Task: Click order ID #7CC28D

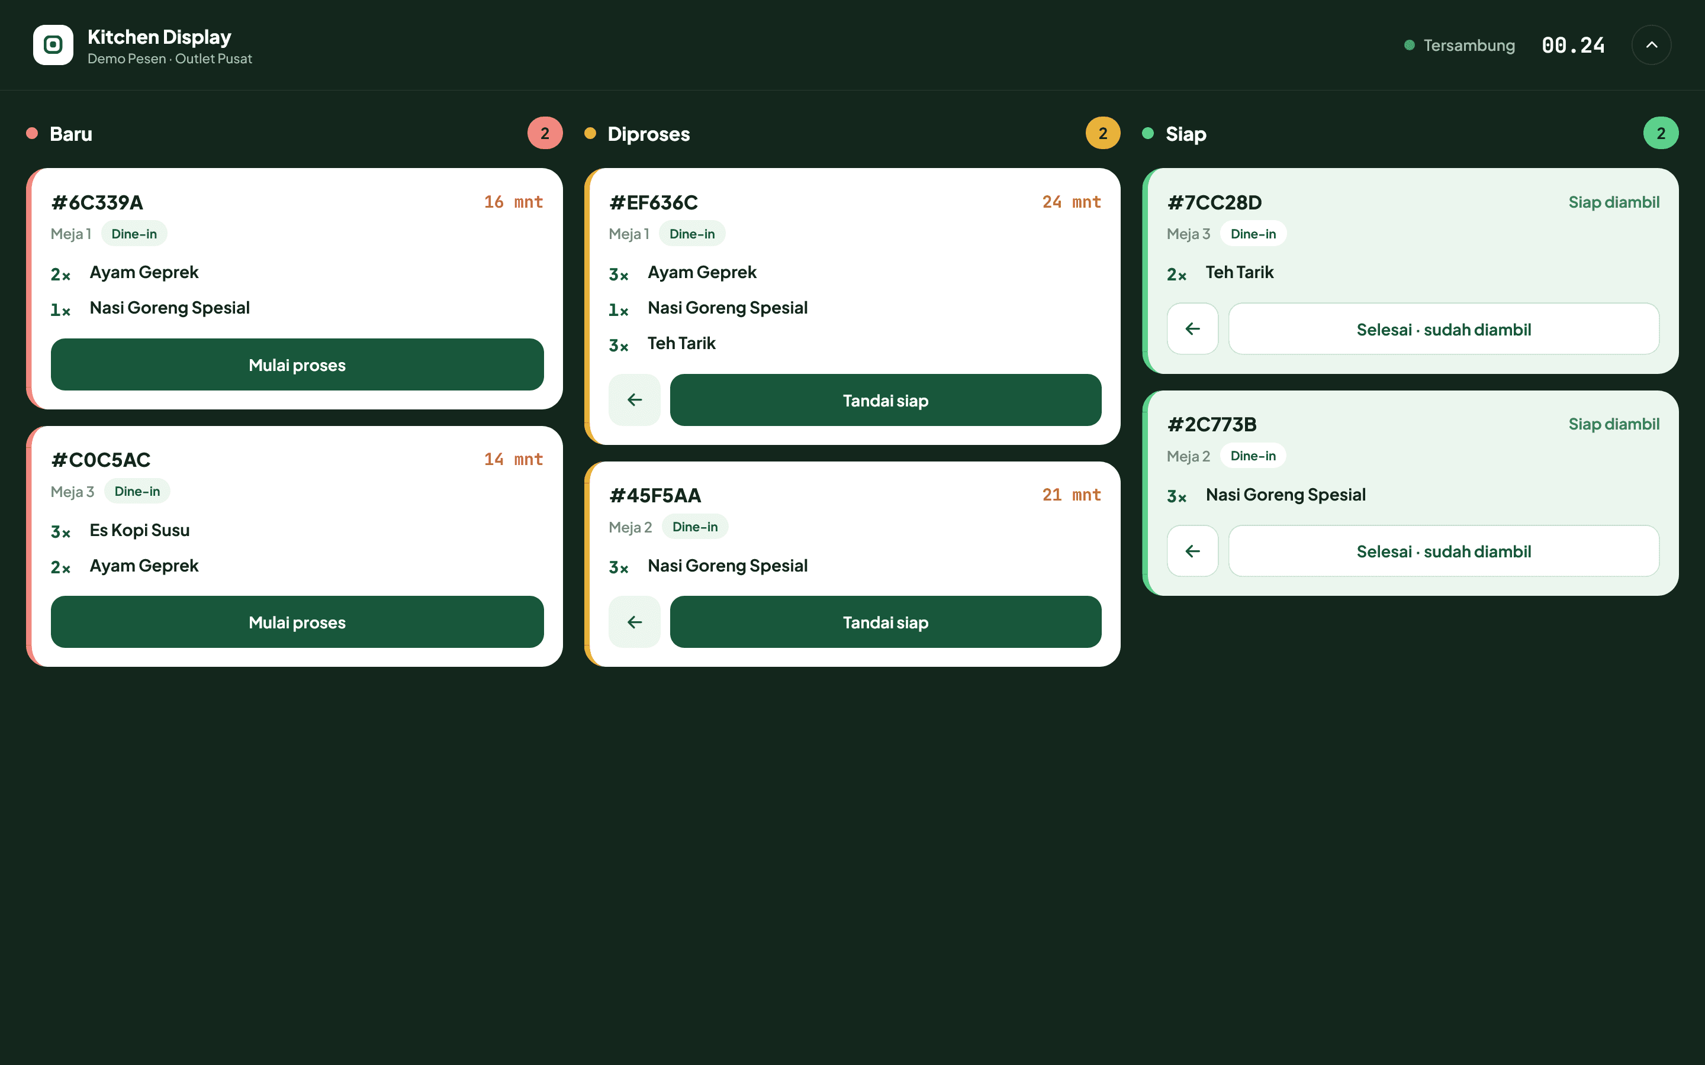Action: click(x=1215, y=202)
